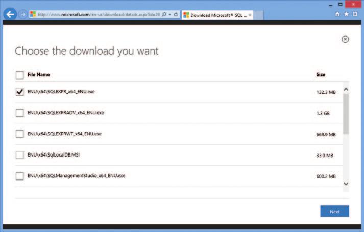The image size is (364, 232).
Task: Check SqlLocalDB.MSI checkbox
Action: pos(20,155)
